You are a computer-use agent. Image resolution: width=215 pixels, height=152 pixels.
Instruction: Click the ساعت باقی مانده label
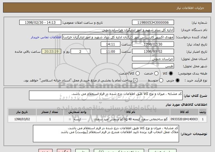[28, 52]
